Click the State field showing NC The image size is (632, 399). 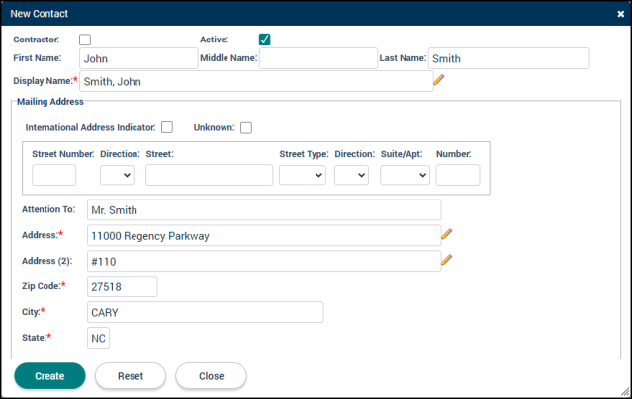pos(98,338)
